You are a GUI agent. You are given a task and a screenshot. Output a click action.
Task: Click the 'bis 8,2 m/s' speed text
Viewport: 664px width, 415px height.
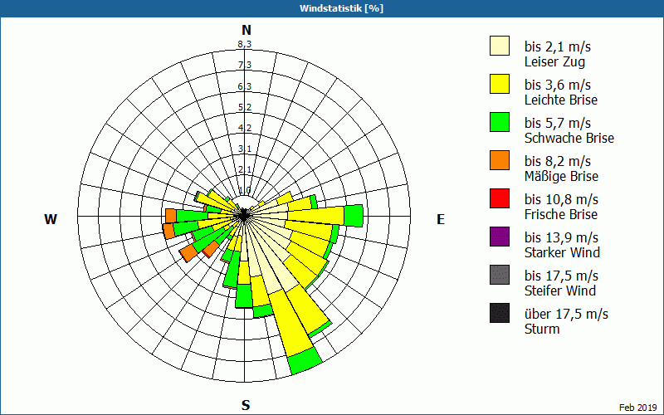[557, 161]
